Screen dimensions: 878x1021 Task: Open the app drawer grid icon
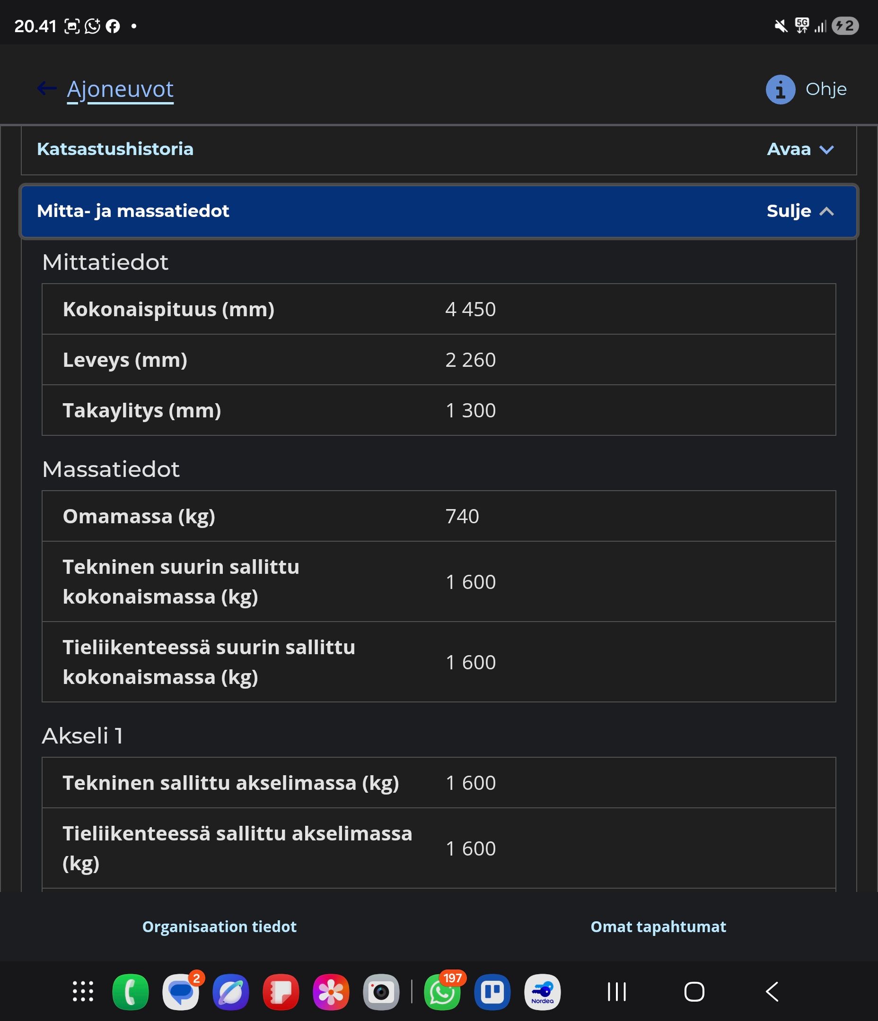[x=83, y=991]
